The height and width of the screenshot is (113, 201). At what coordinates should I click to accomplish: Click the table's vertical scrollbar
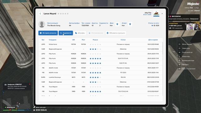[x=163, y=69]
